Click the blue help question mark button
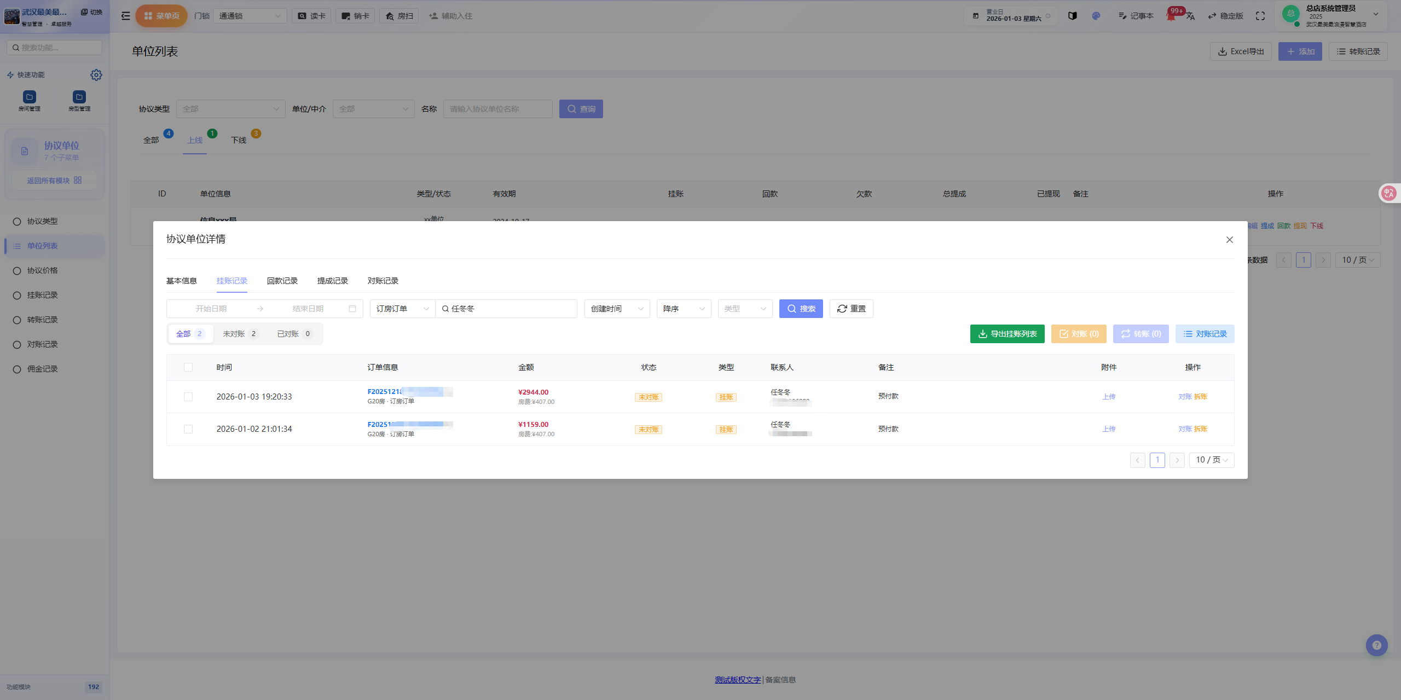1401x700 pixels. click(x=1376, y=645)
